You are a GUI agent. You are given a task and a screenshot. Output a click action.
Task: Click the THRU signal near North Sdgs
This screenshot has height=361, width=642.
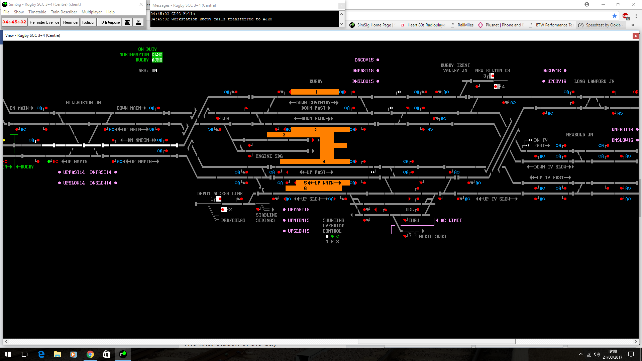[x=406, y=220]
